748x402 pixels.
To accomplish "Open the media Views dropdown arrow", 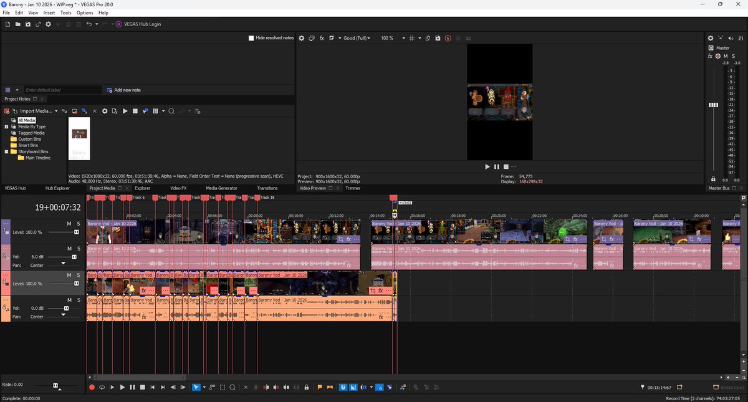I will click(163, 111).
